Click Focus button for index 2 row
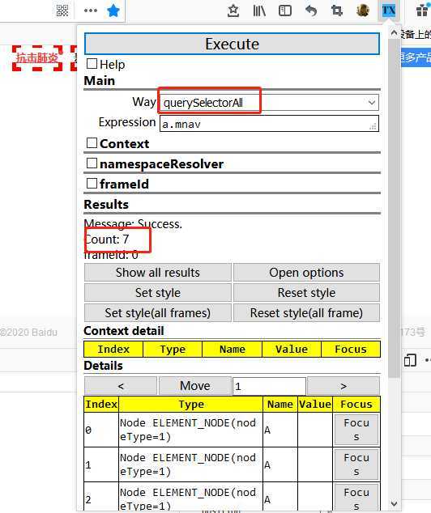Image resolution: width=431 pixels, height=513 pixels. (x=356, y=498)
